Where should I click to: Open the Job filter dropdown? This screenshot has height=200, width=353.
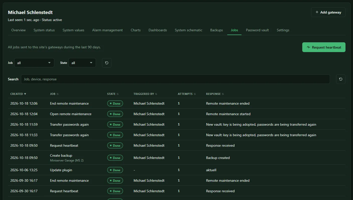coord(34,63)
